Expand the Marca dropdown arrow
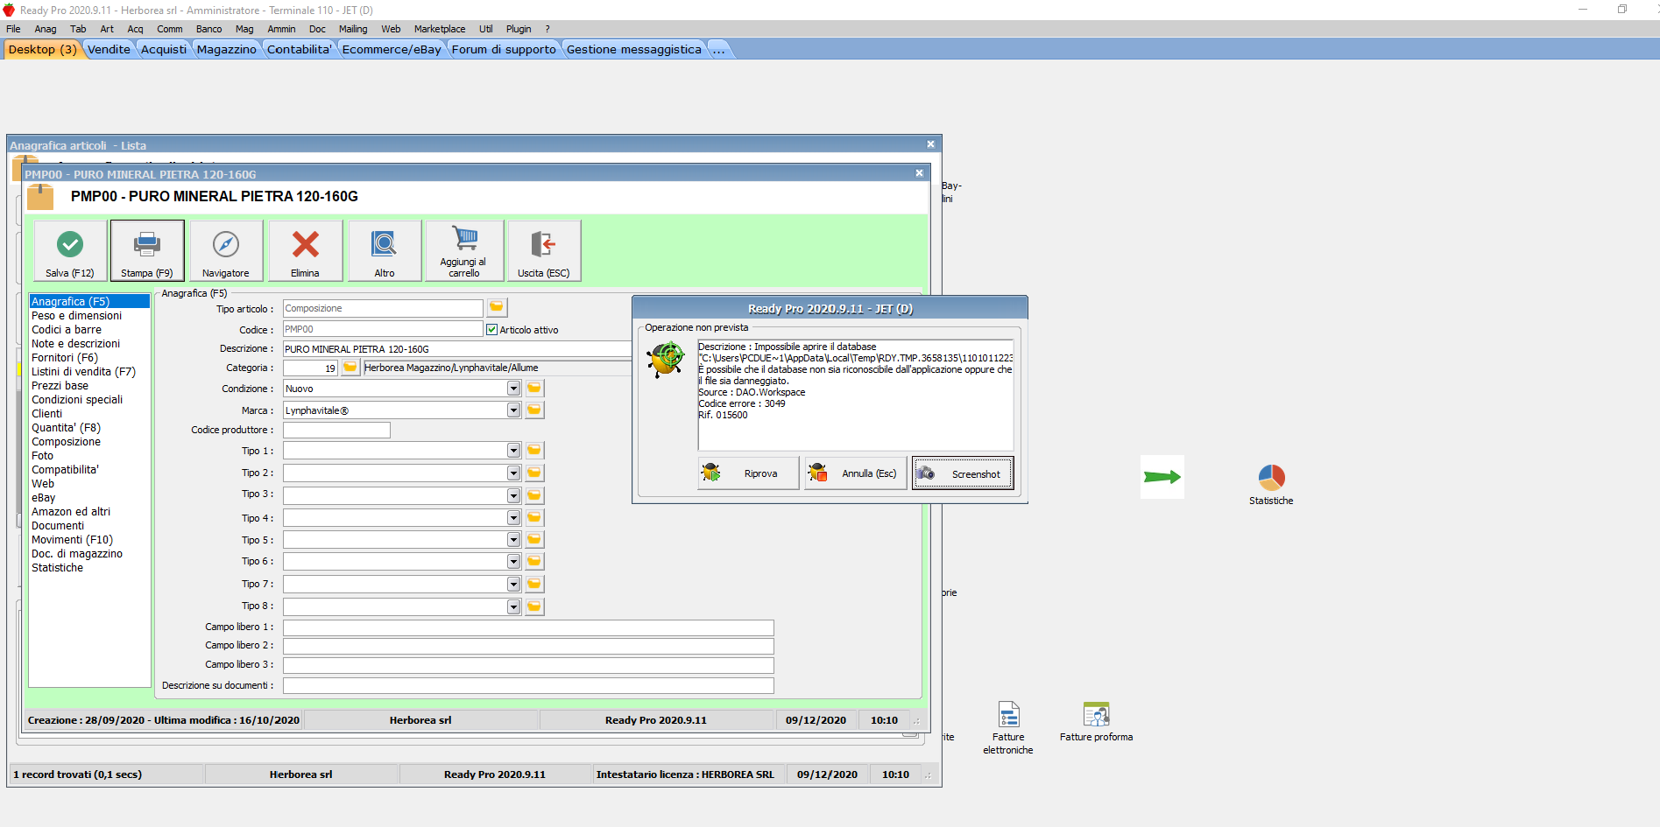The image size is (1660, 827). 513,410
